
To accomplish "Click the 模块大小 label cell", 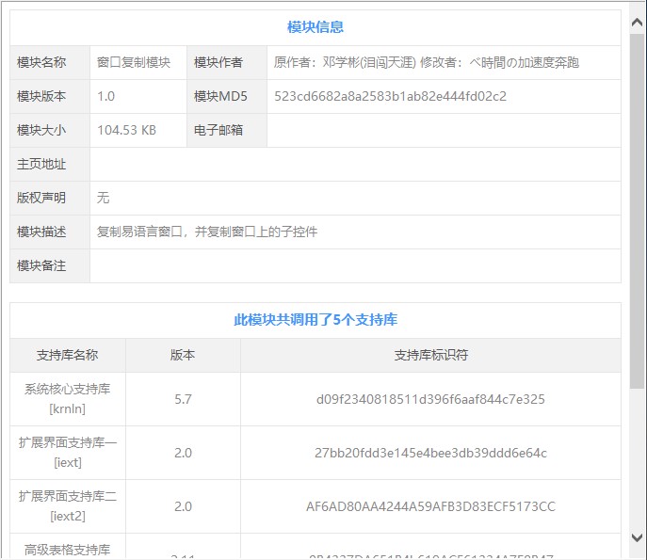I will (x=50, y=130).
